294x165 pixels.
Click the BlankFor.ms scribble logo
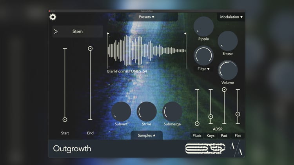pyautogui.click(x=205, y=148)
